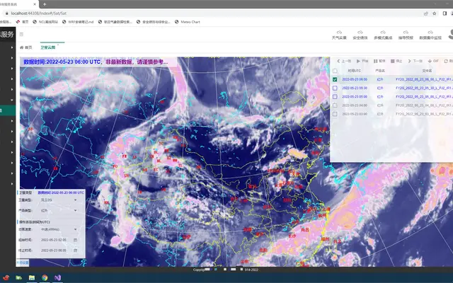Click the Play (开始) animation button
Image resolution: width=453 pixels, height=283 pixels.
(362, 62)
